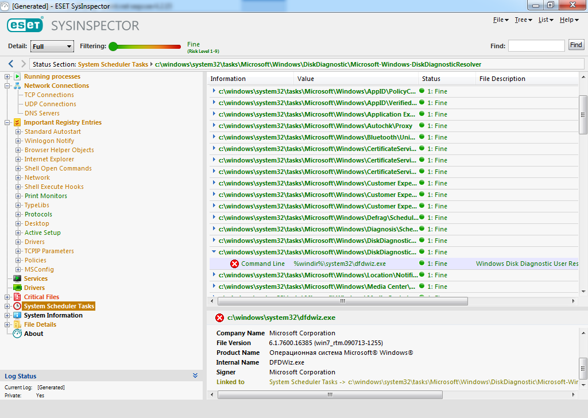Viewport: 588px width, 418px height.
Task: Click the Running processes tree icon
Action: (x=17, y=76)
